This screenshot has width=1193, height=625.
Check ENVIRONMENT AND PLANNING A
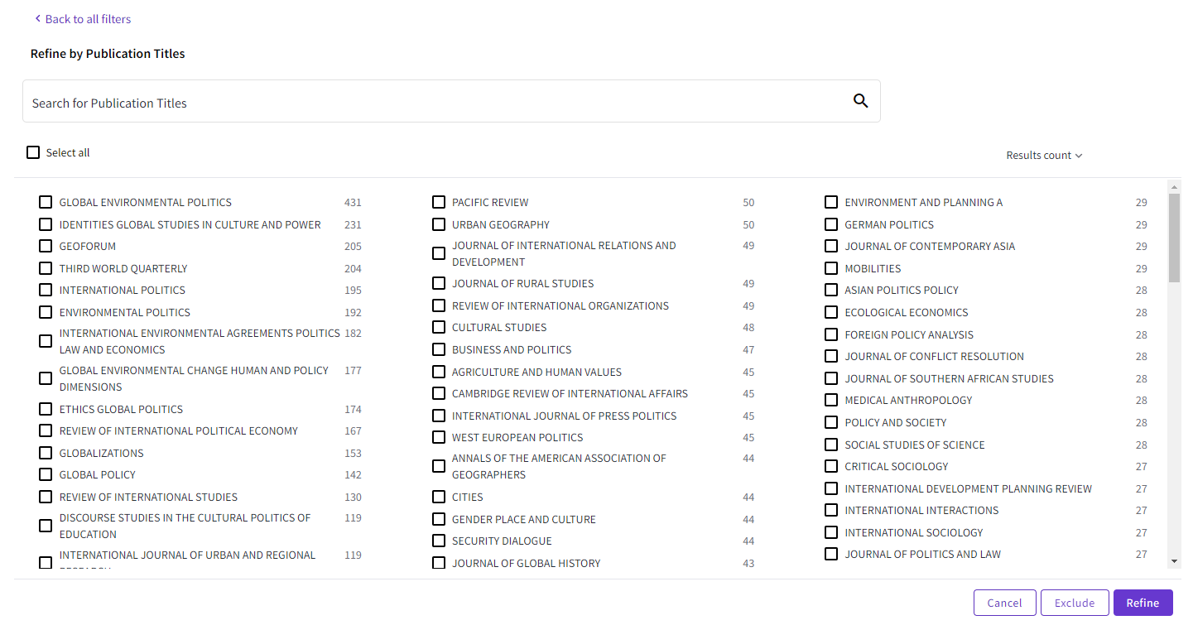(831, 202)
